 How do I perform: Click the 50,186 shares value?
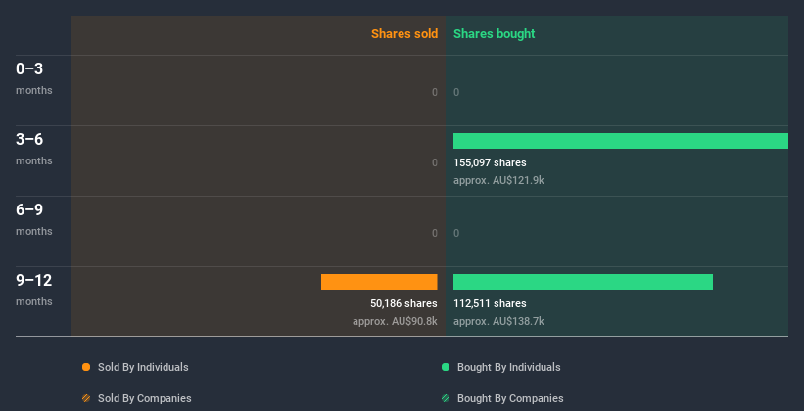(x=403, y=304)
